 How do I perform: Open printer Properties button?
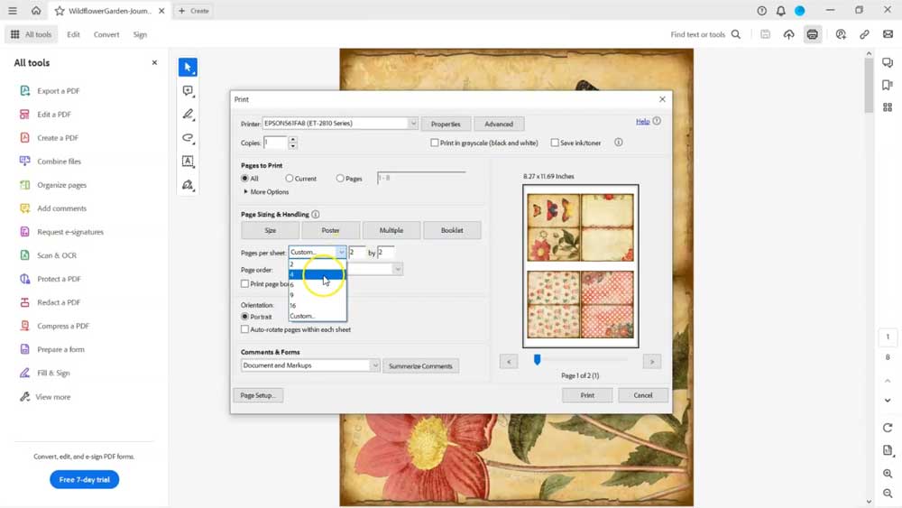(446, 124)
